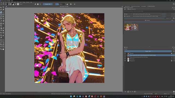This screenshot has height=98, width=175.
Task: Select the Freehand Brush tool
Action: (x=1, y=12)
